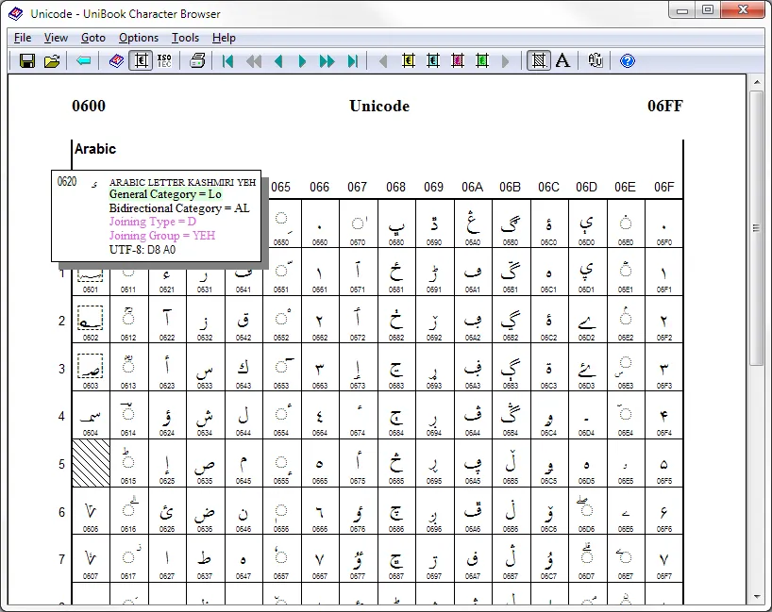Click the UniBook app icon in title bar

point(16,14)
